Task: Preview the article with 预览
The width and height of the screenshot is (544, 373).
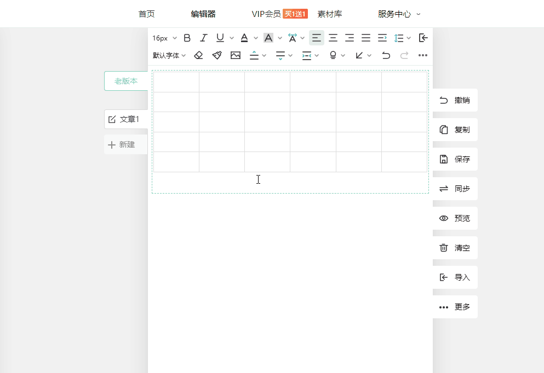Action: coord(455,218)
